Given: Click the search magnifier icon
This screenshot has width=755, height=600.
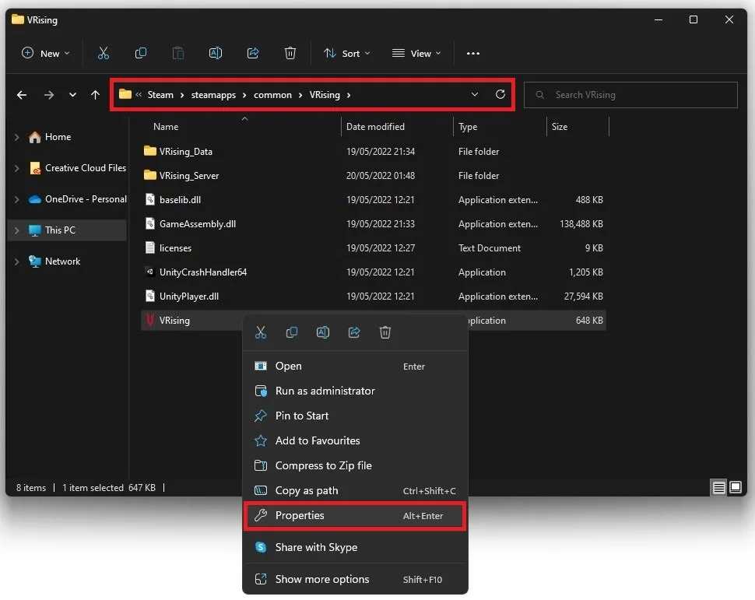Looking at the screenshot, I should [x=539, y=95].
